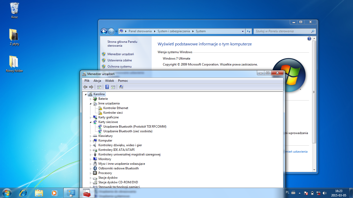This screenshot has width=353, height=198.
Task: Collapse the Inne urządzenia category
Action: (x=91, y=103)
